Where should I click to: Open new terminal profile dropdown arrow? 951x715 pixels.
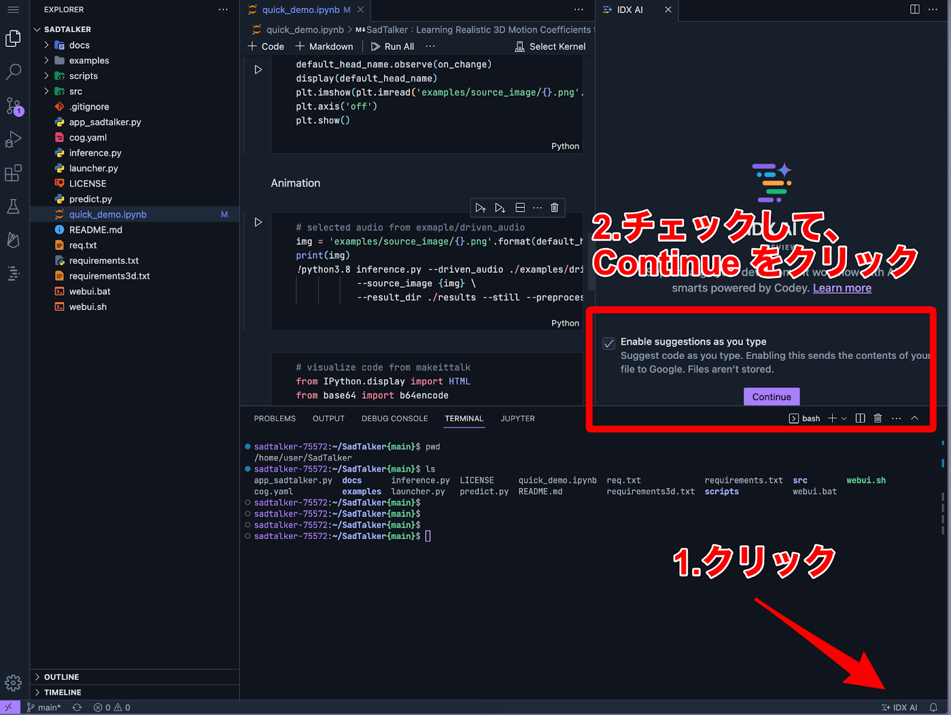[x=844, y=418]
